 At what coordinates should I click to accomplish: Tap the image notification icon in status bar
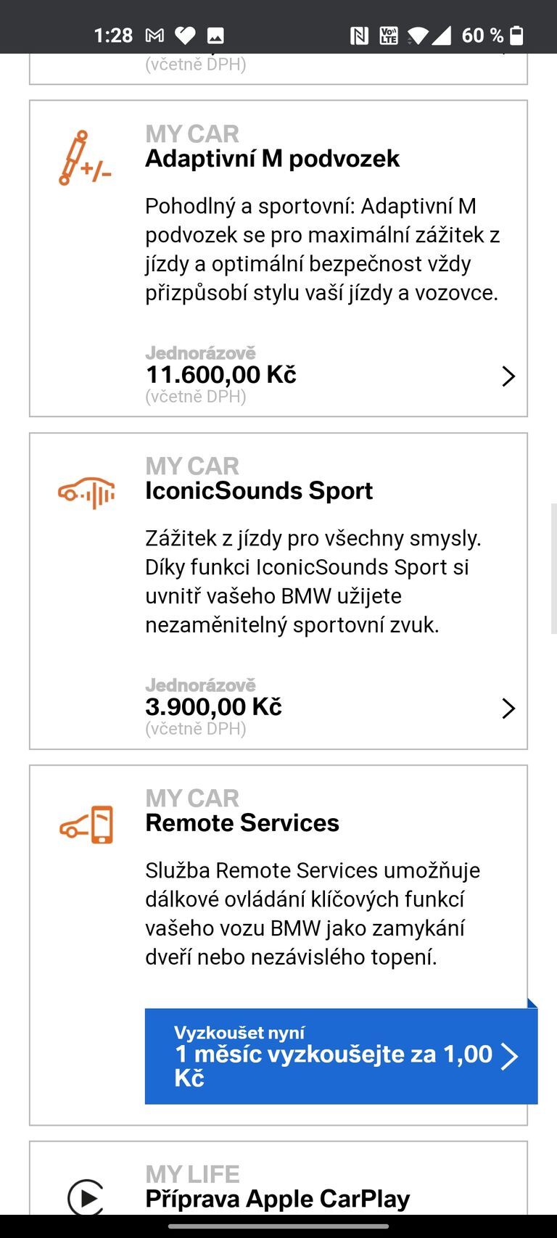point(215,36)
